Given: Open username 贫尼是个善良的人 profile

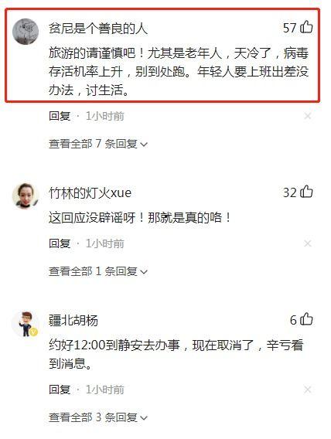Looking at the screenshot, I should [98, 29].
